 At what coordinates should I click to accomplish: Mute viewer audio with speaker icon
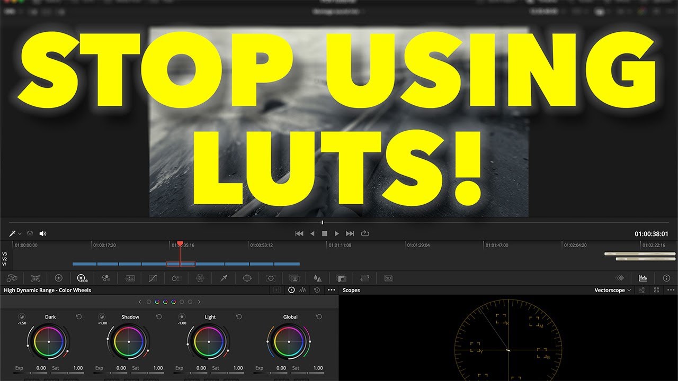pyautogui.click(x=43, y=233)
